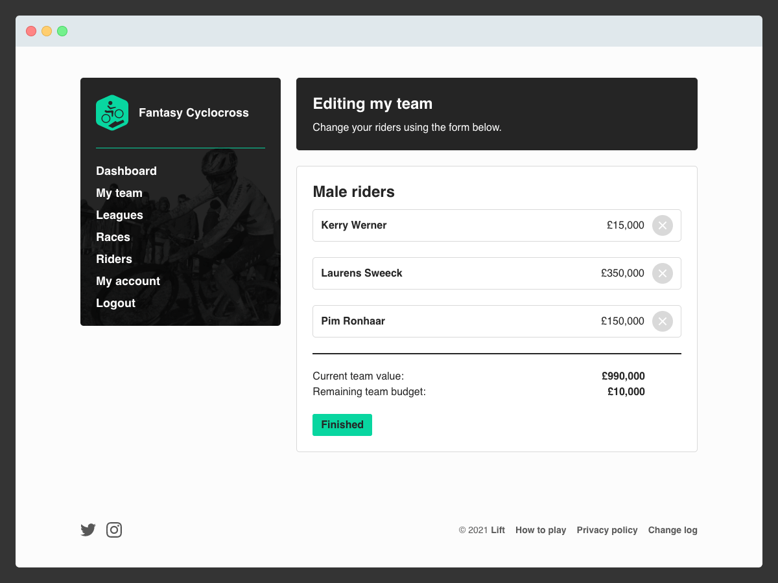
Task: Click the £150,000 price value
Action: pyautogui.click(x=622, y=321)
